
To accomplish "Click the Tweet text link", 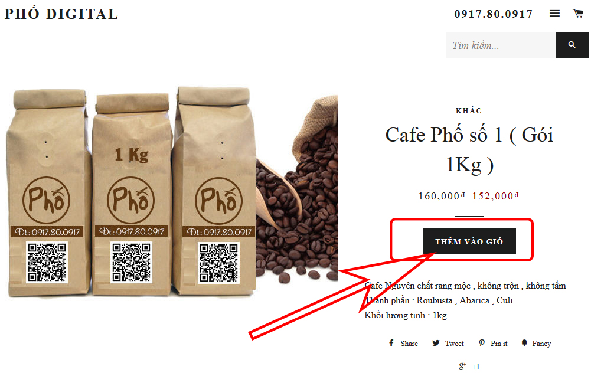I will [x=454, y=344].
